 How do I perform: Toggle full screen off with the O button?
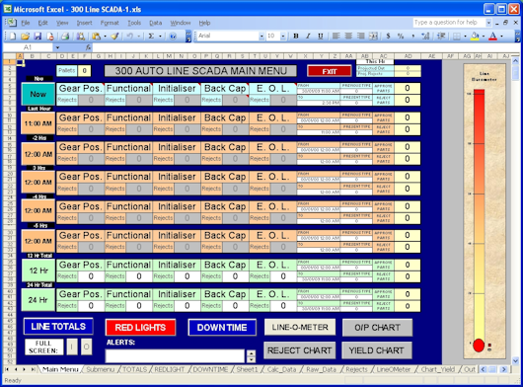point(87,347)
